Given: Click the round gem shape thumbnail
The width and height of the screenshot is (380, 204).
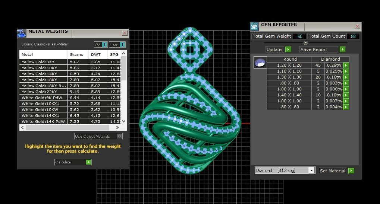Looking at the screenshot, I should pos(260,63).
